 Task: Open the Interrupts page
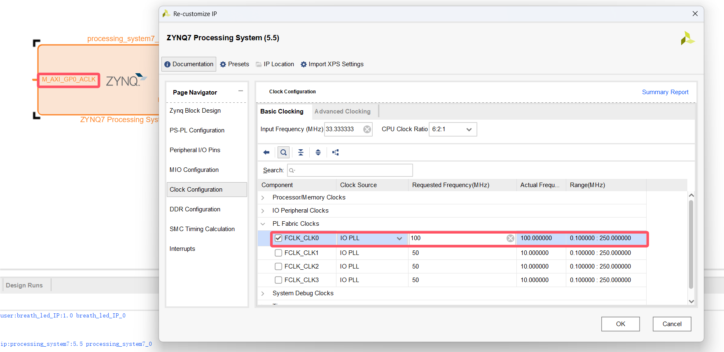click(x=182, y=249)
